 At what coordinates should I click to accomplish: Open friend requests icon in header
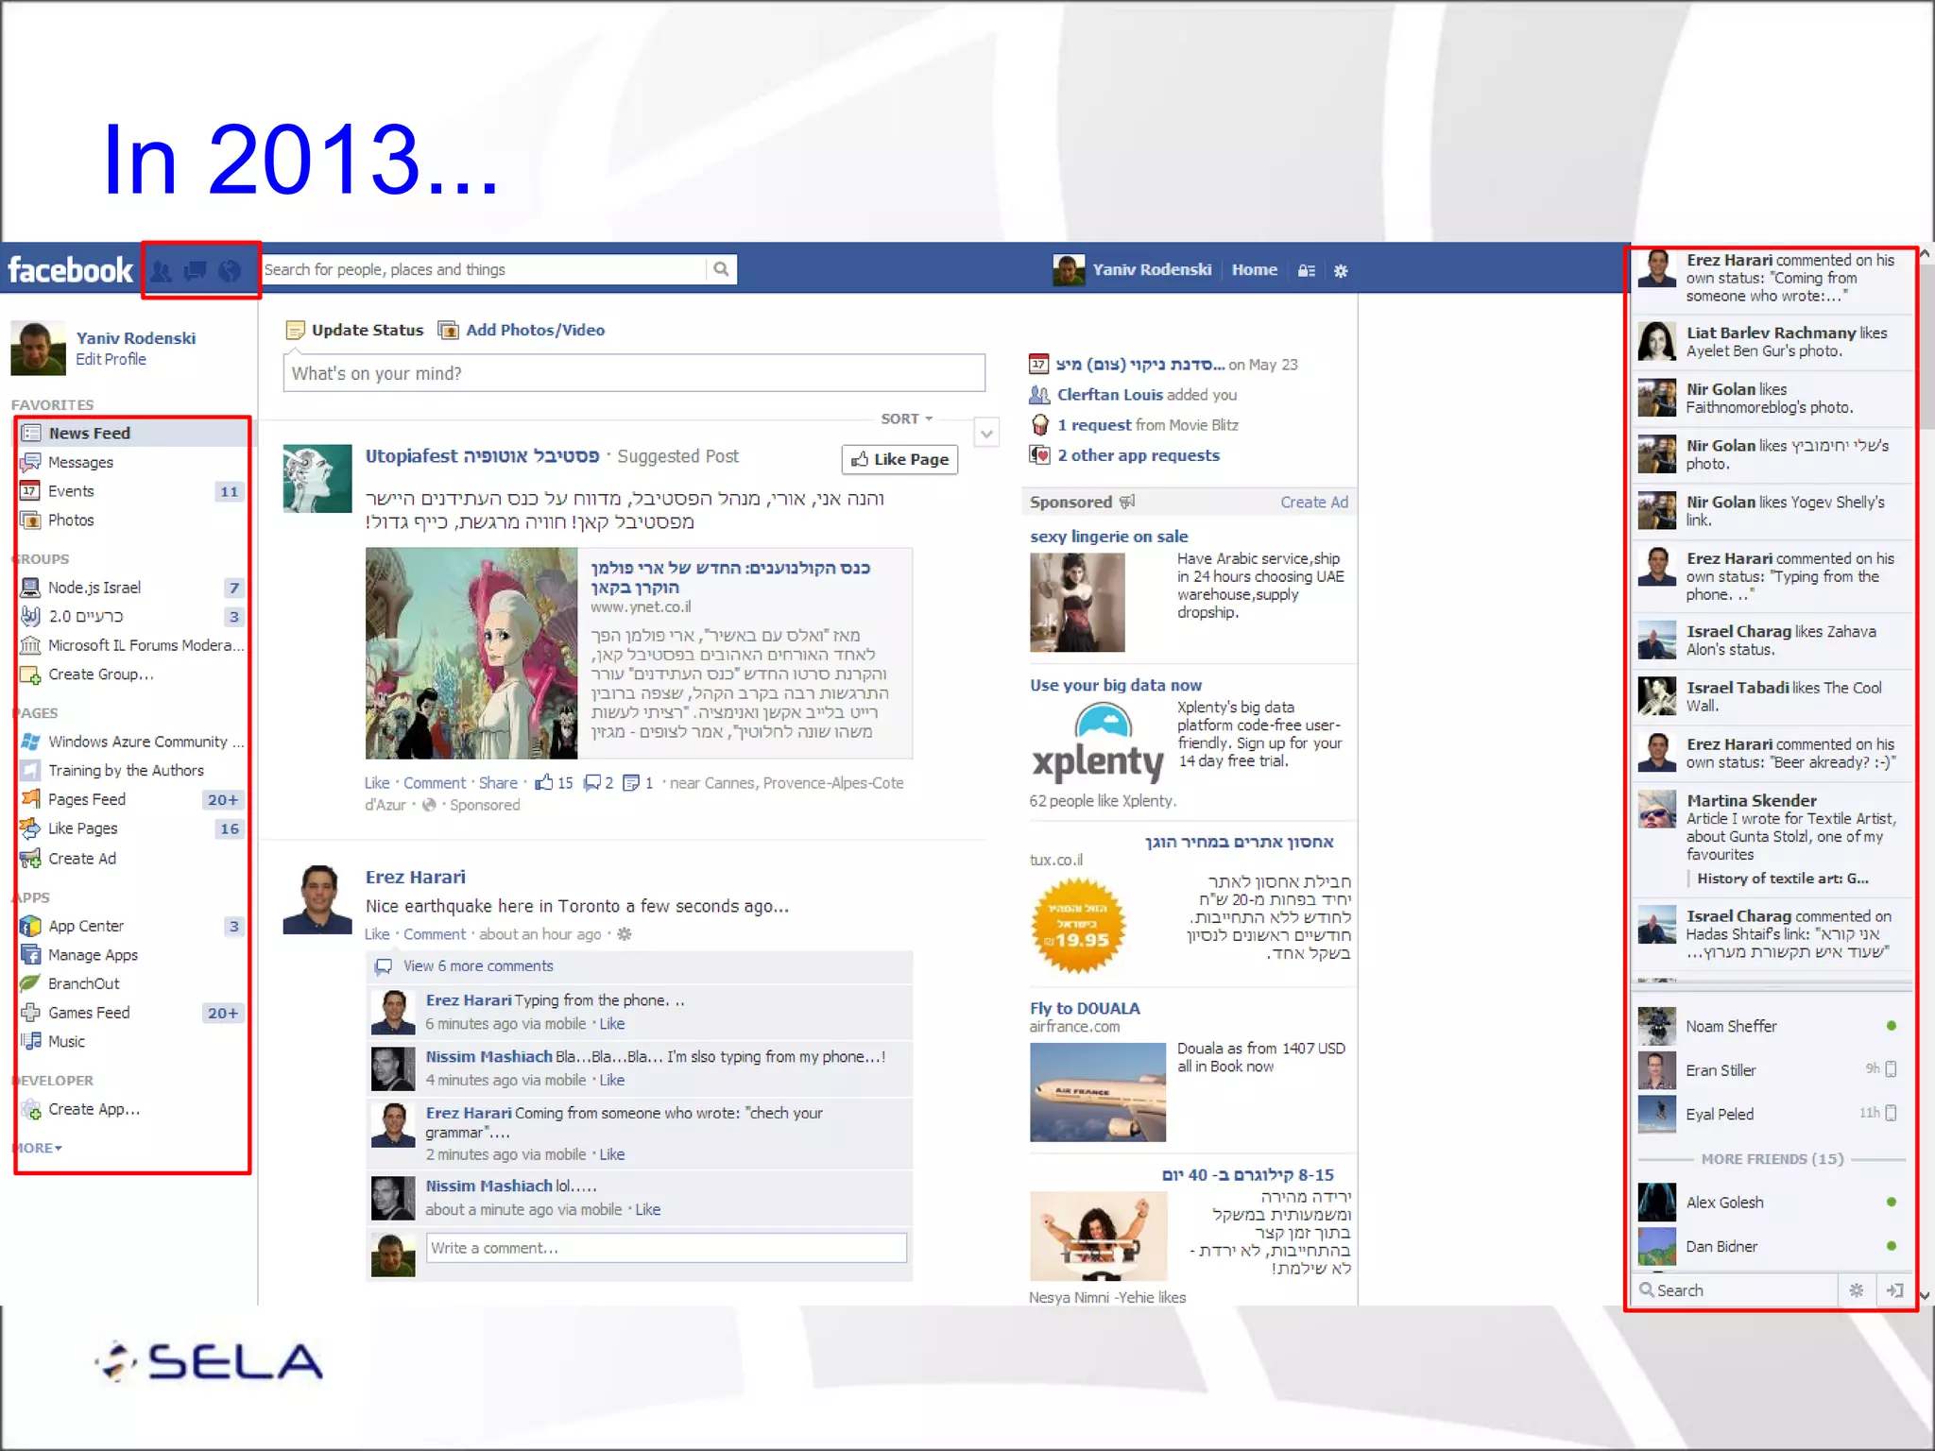click(163, 271)
